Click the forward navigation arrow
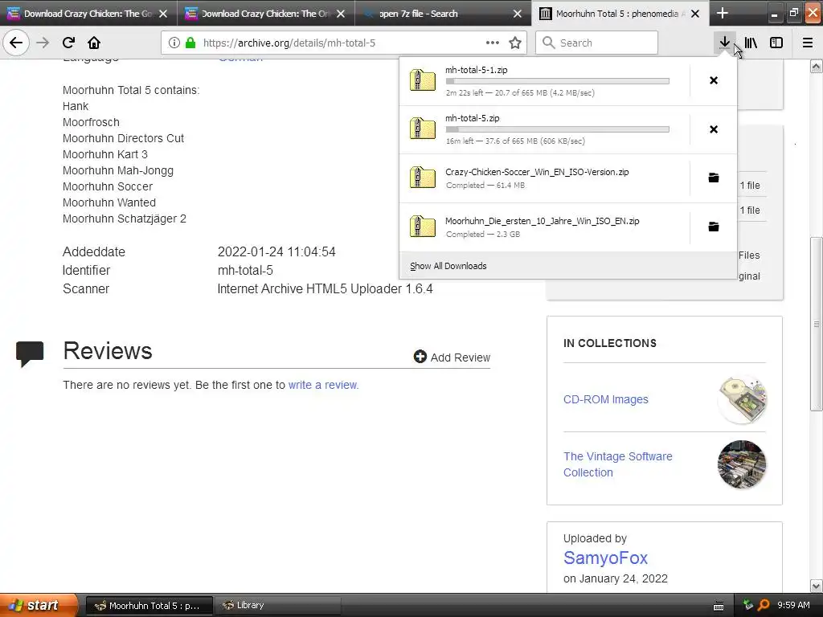 [x=43, y=43]
